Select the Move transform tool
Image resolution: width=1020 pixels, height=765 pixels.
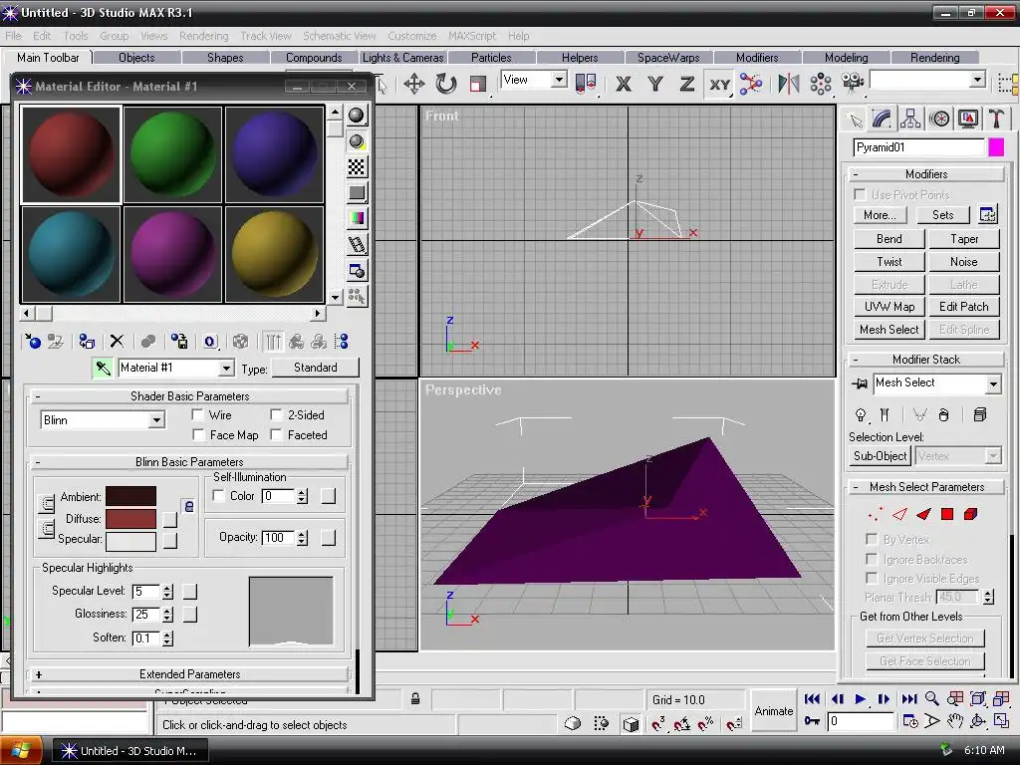413,84
